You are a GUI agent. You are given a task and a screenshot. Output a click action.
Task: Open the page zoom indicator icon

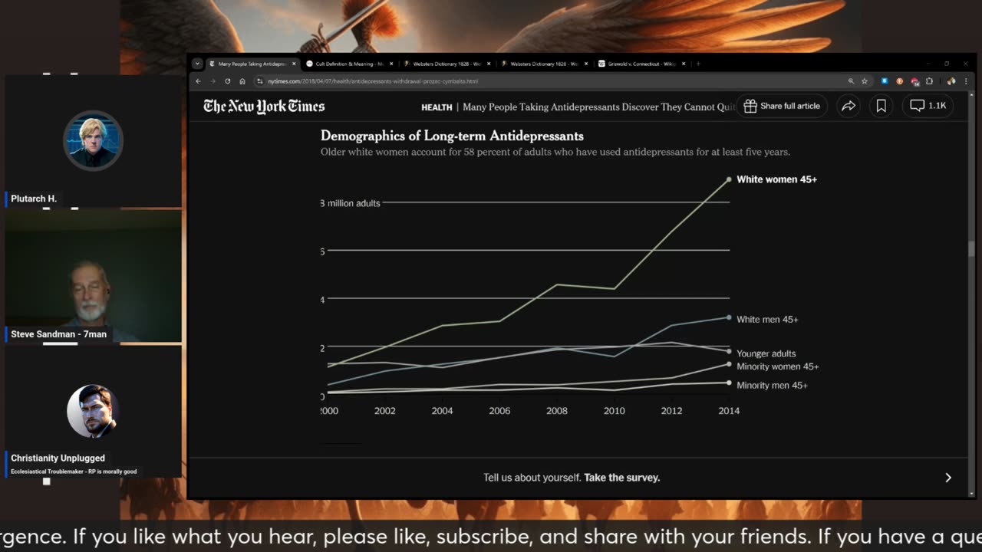(x=851, y=80)
